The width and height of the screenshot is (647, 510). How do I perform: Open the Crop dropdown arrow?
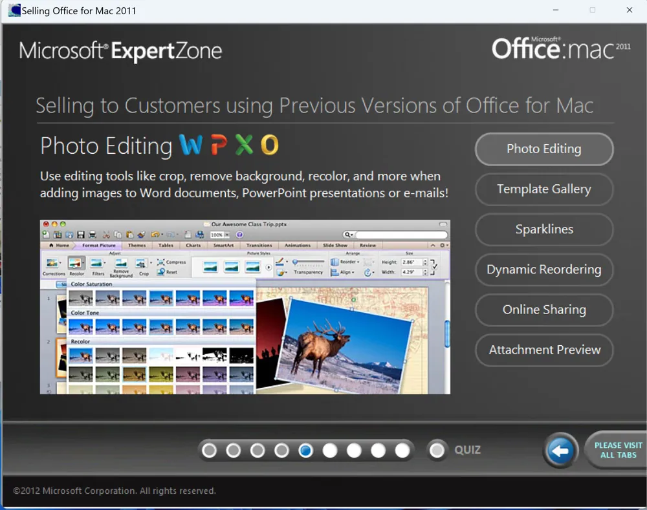pos(151,263)
